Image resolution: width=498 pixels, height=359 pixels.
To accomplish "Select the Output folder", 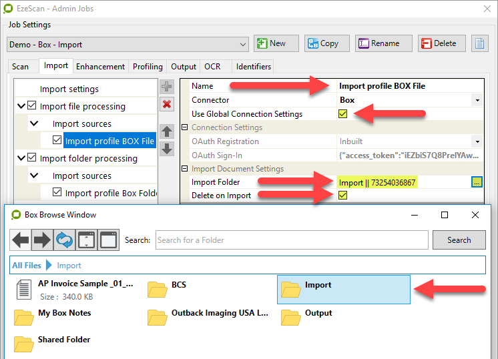I will pos(307,317).
